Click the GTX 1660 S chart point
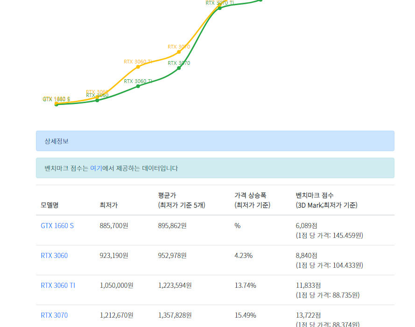The height and width of the screenshot is (327, 415). coord(56,104)
